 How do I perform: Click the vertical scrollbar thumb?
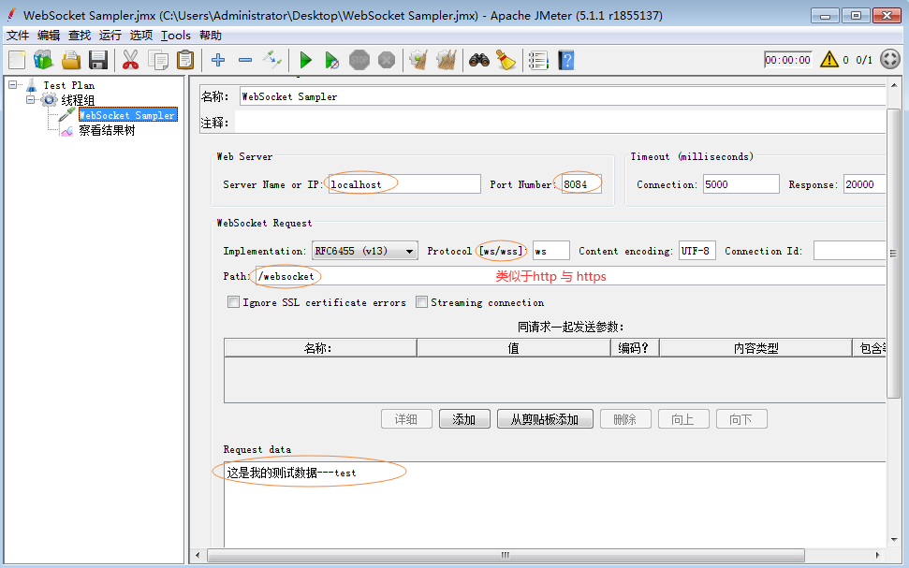(x=893, y=254)
